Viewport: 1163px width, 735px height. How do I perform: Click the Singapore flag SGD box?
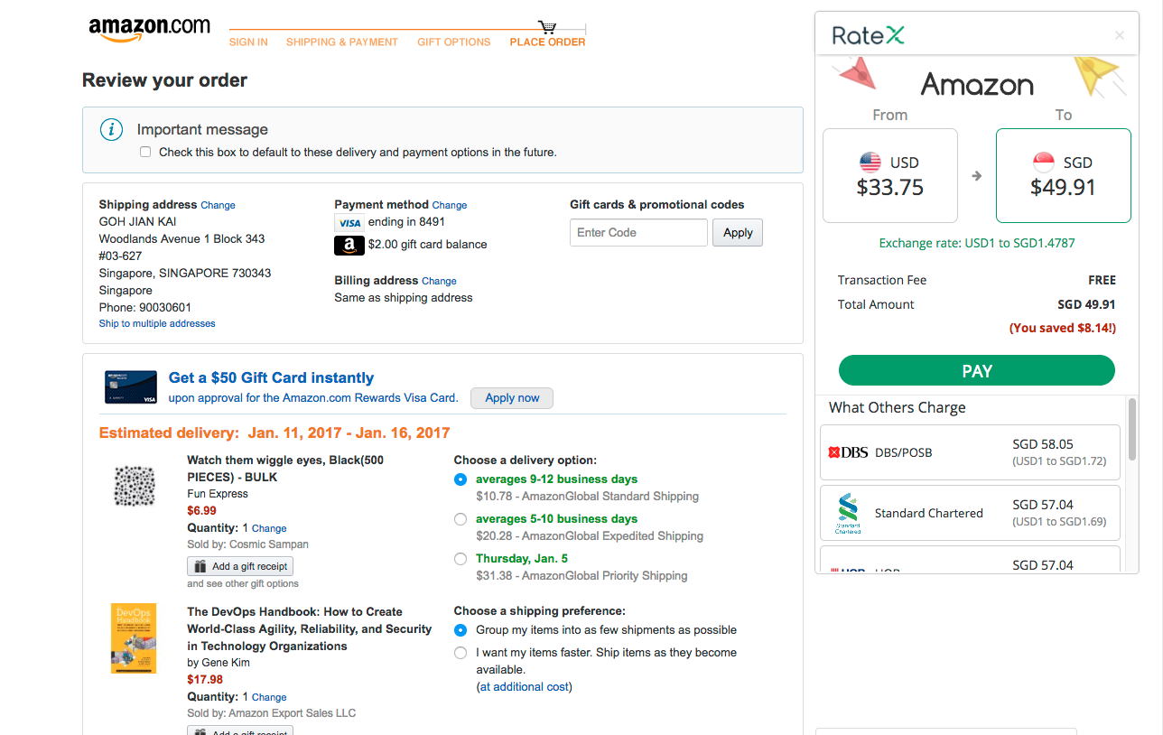(1063, 175)
